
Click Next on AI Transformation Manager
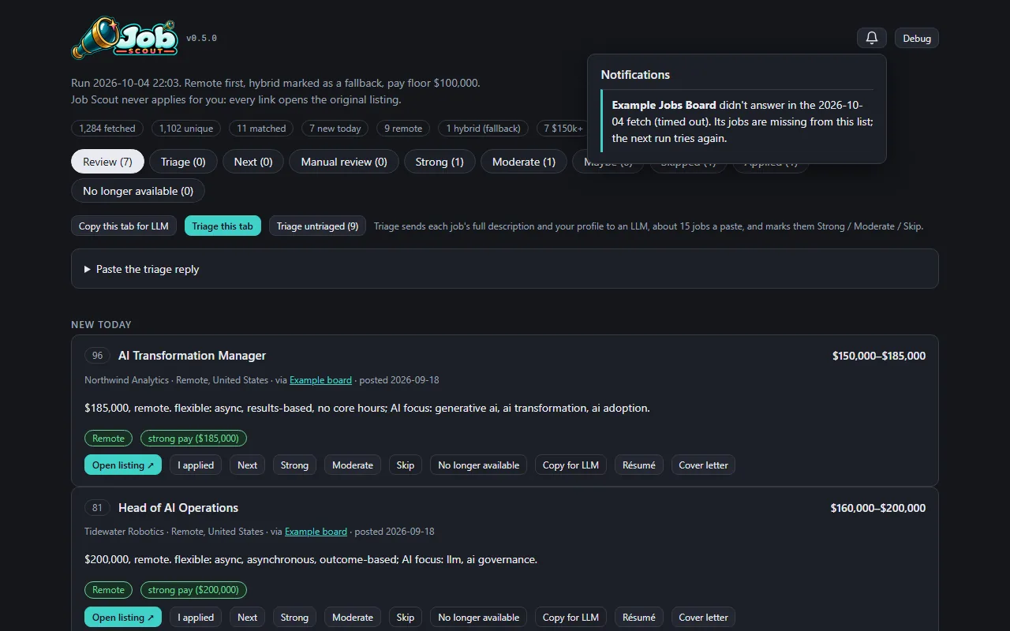[x=248, y=465]
